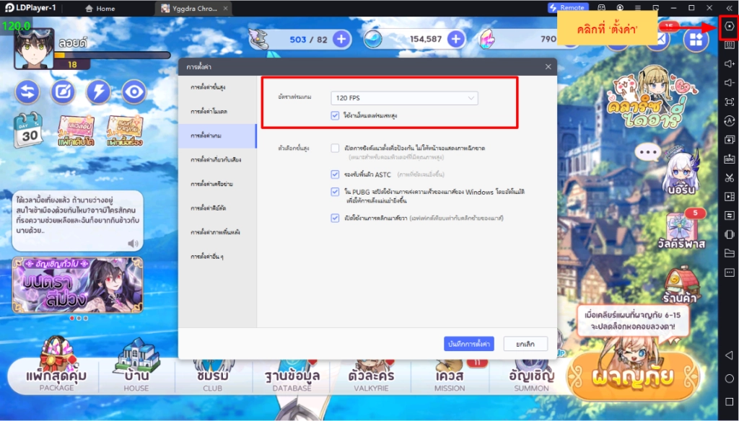Image resolution: width=739 pixels, height=421 pixels.
Task: Open the shared folder icon in sidebar
Action: click(x=729, y=253)
